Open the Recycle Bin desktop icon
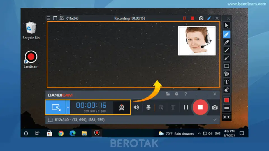Viewport: 269px width, 151px height. (31, 31)
